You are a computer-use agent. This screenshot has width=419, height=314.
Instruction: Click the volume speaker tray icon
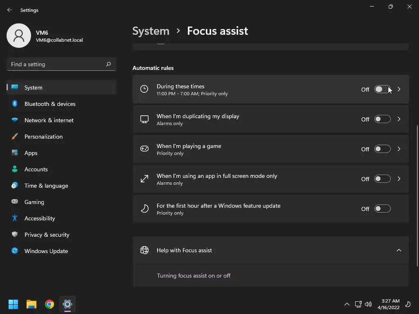pos(368,304)
